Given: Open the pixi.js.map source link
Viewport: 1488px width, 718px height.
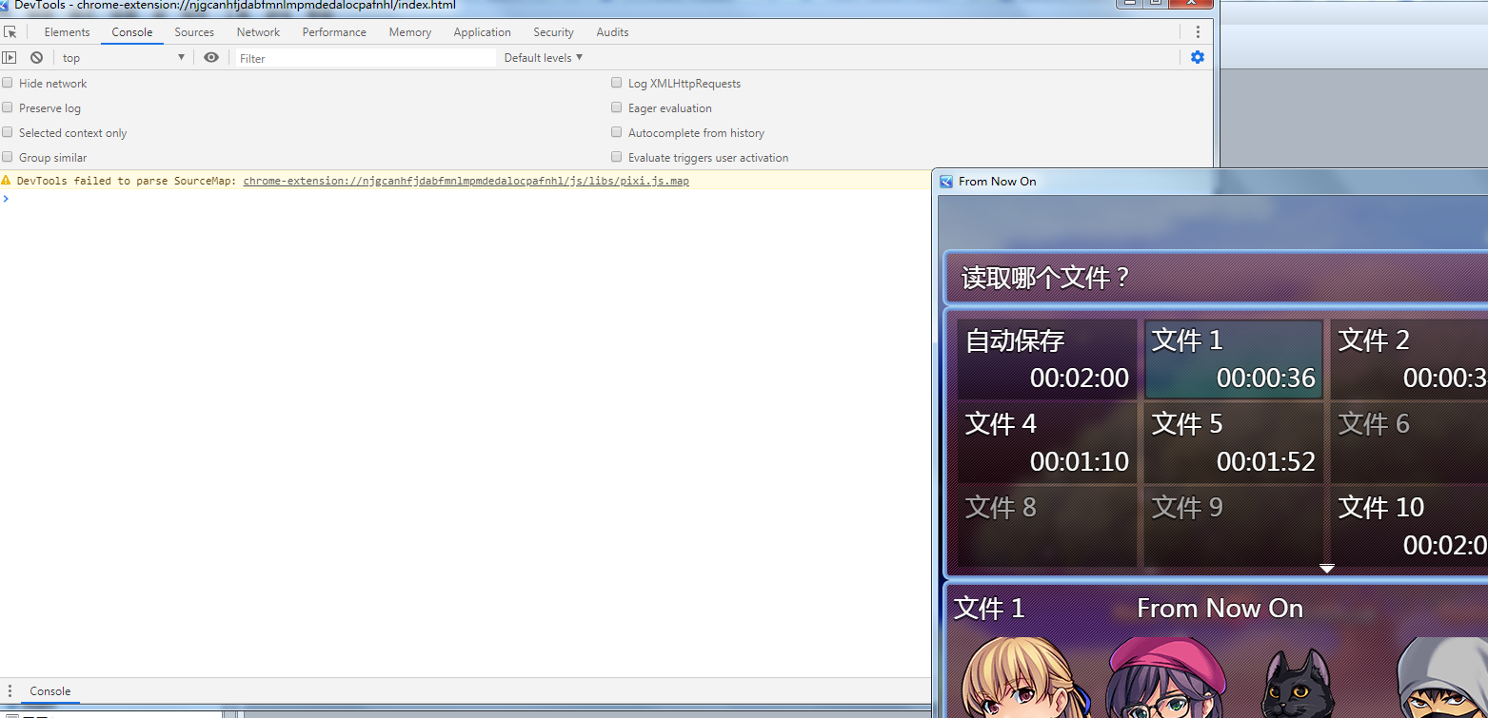Looking at the screenshot, I should coord(466,181).
